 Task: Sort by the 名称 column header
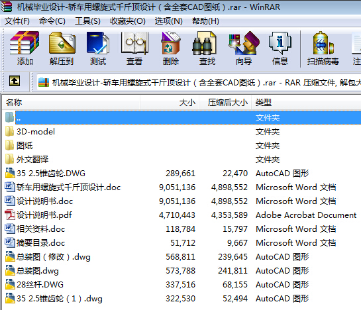(x=71, y=103)
